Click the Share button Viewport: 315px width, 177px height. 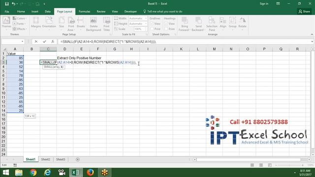pos(304,12)
